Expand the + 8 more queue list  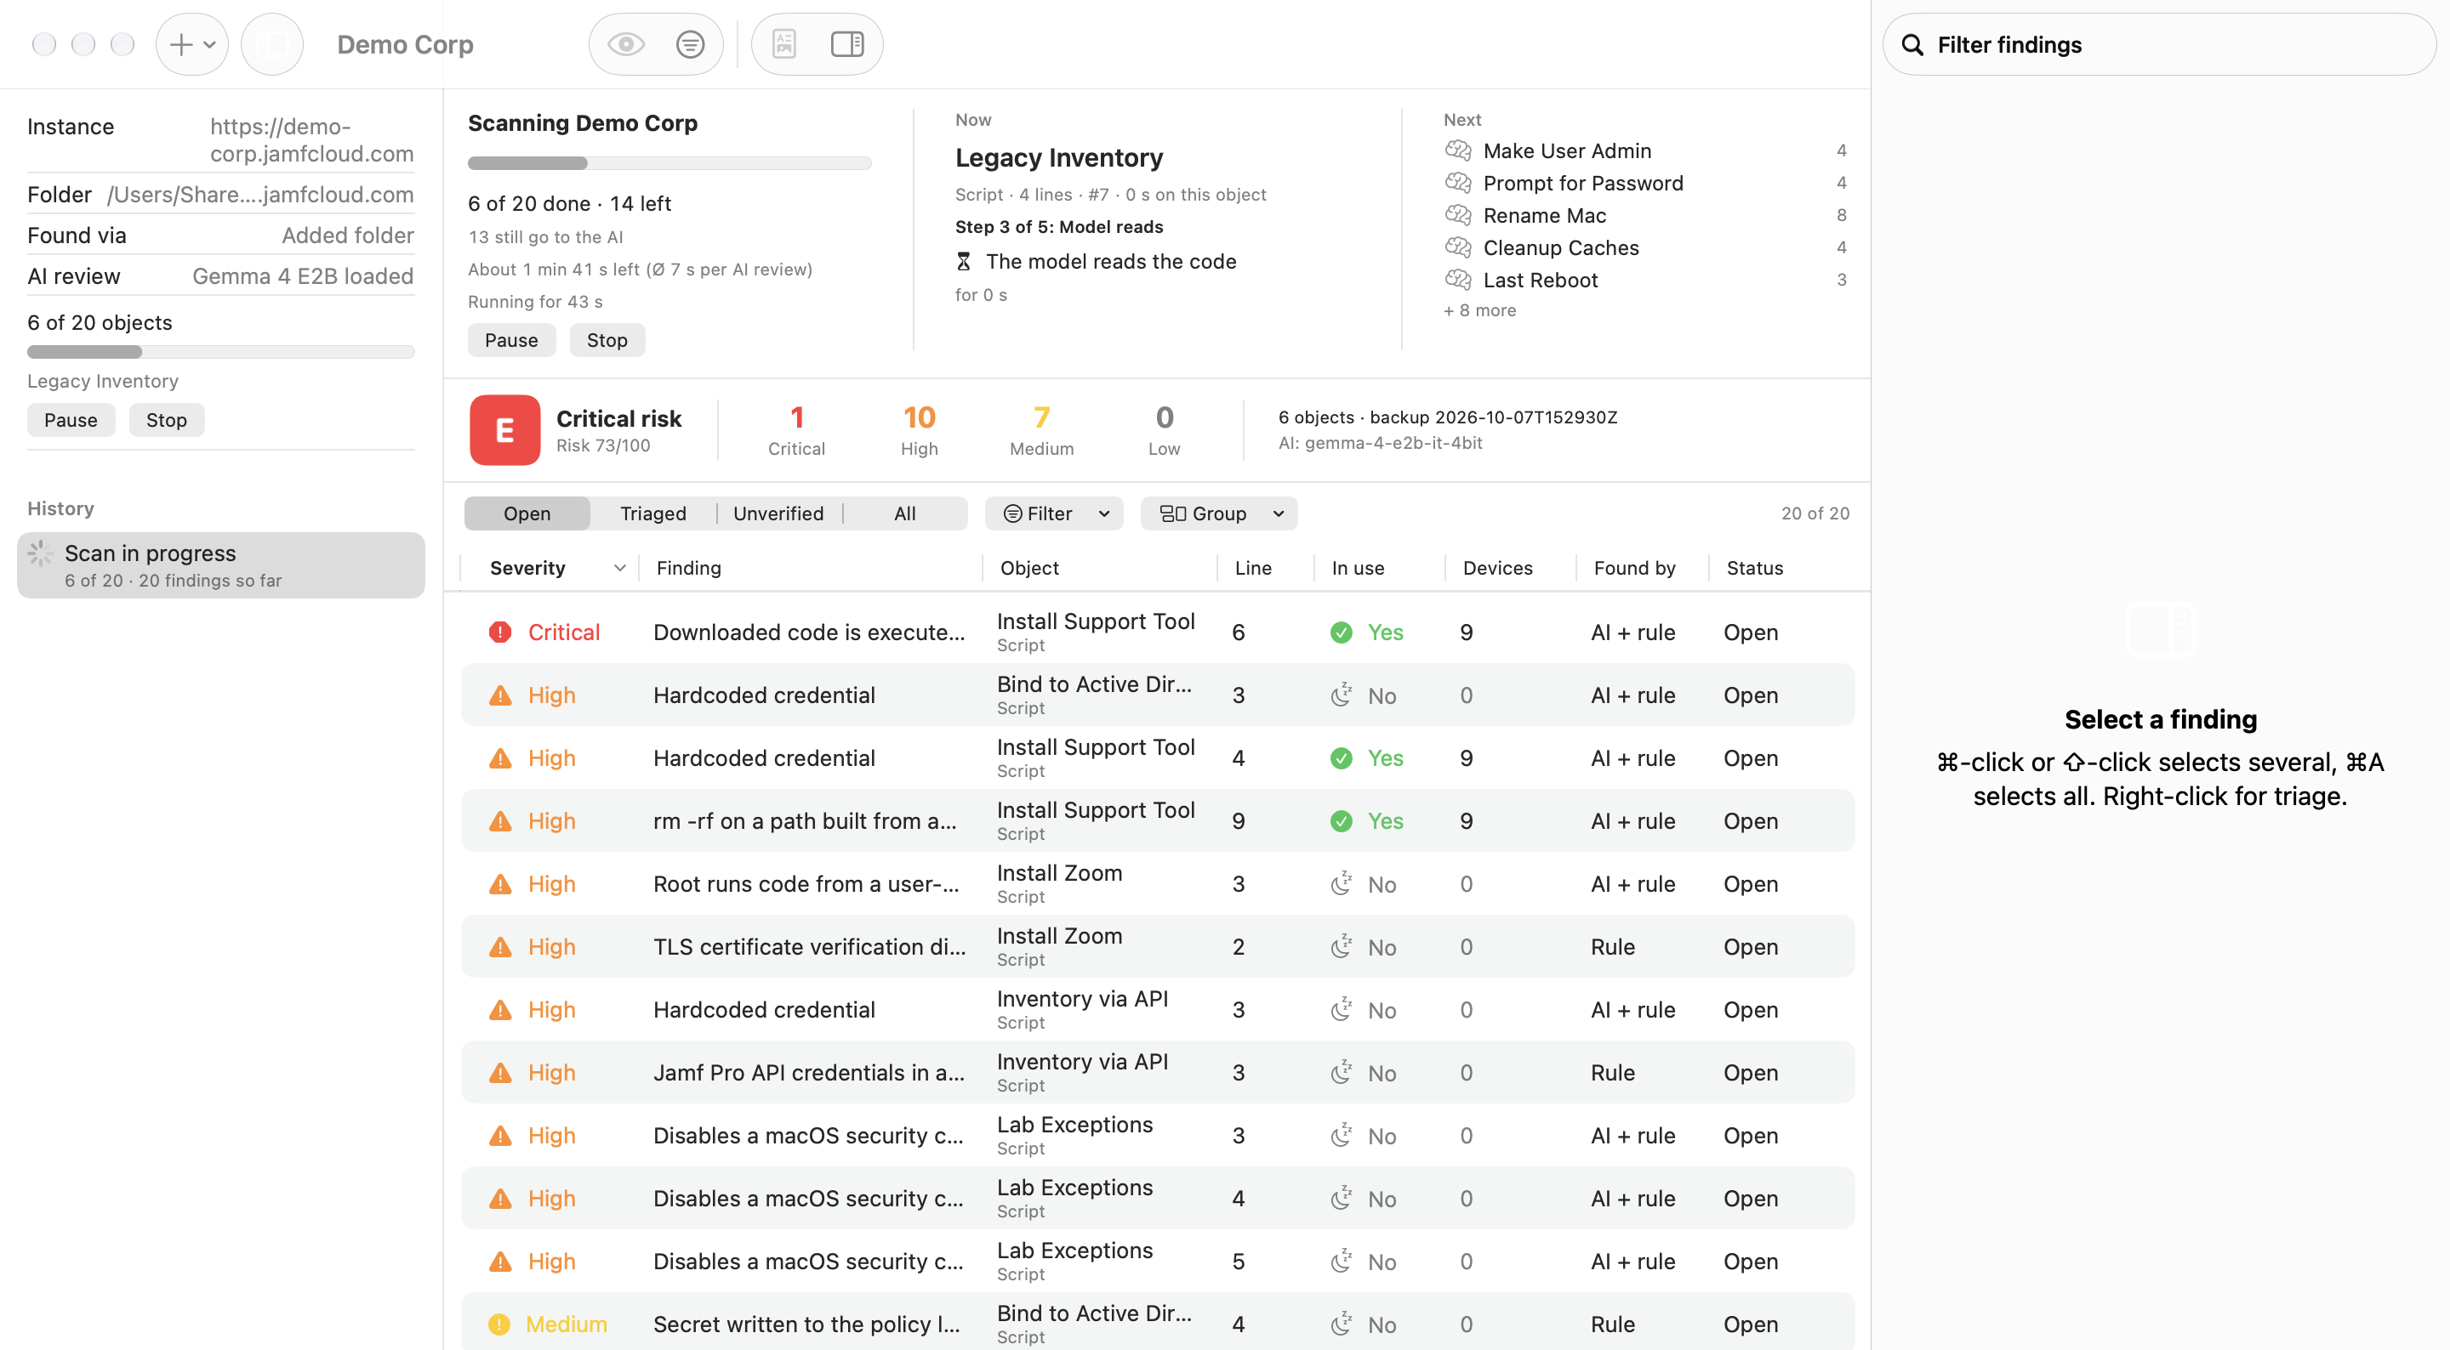click(x=1480, y=310)
